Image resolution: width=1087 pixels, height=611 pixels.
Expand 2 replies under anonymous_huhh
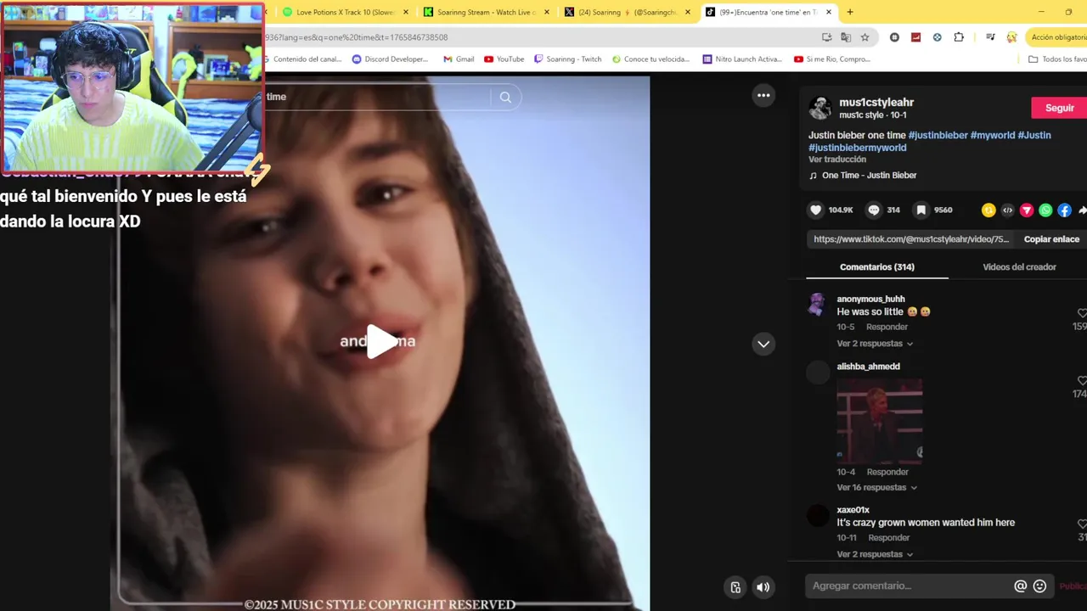point(875,344)
